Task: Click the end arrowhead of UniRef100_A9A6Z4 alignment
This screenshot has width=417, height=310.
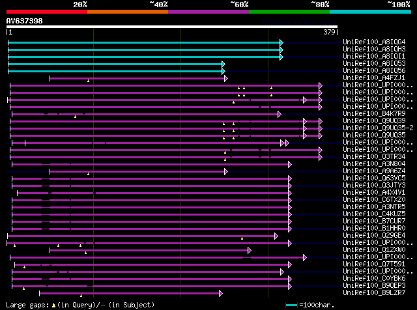Action: click(226, 172)
